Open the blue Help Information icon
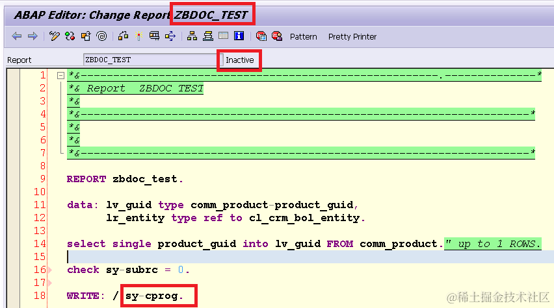This screenshot has height=308, width=554. (x=239, y=36)
